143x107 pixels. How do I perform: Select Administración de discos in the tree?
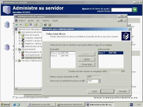click(x=33, y=58)
